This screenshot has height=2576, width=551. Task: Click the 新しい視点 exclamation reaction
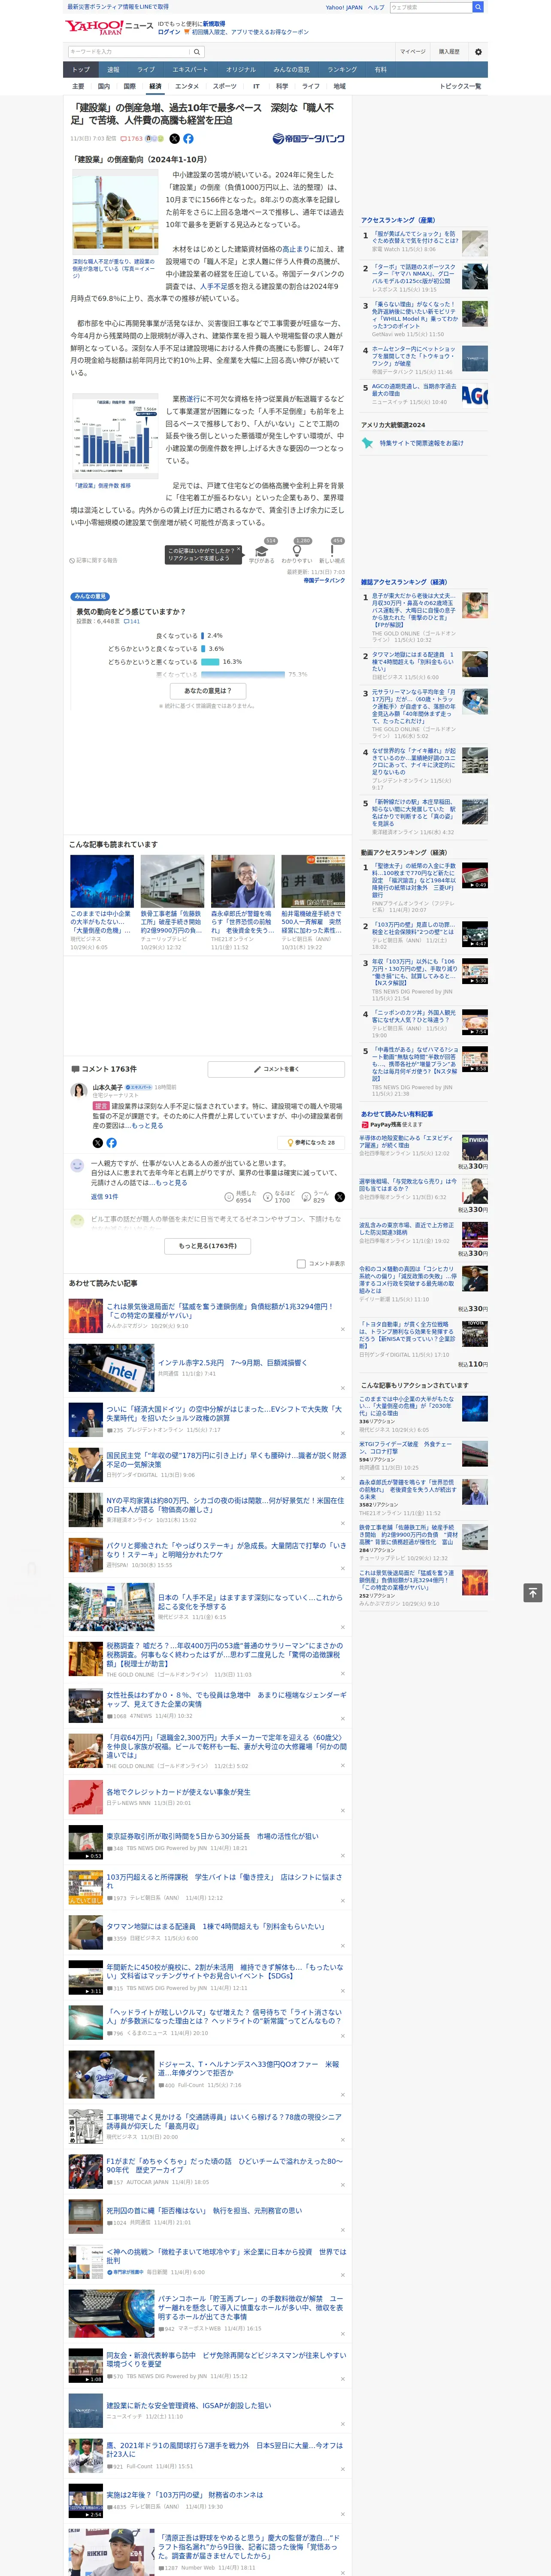332,550
